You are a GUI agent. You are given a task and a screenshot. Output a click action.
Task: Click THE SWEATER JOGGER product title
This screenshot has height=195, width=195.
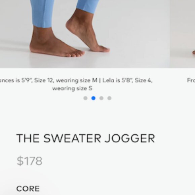pyautogui.click(x=85, y=138)
